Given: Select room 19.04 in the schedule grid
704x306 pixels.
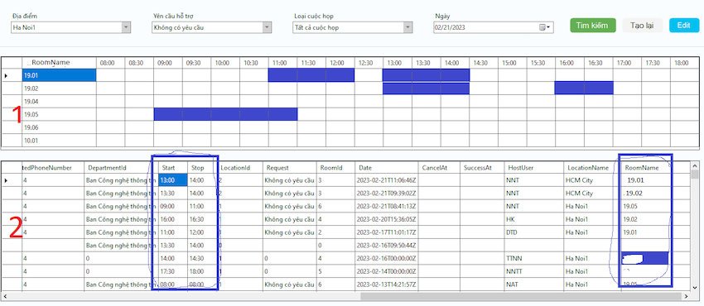Looking at the screenshot, I should (x=60, y=102).
